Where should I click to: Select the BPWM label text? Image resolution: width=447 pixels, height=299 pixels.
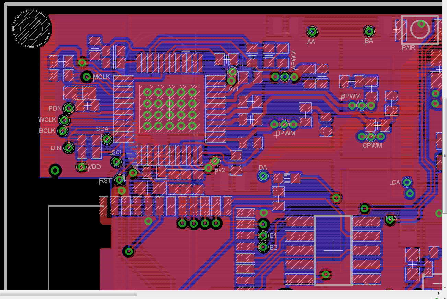pyautogui.click(x=351, y=96)
